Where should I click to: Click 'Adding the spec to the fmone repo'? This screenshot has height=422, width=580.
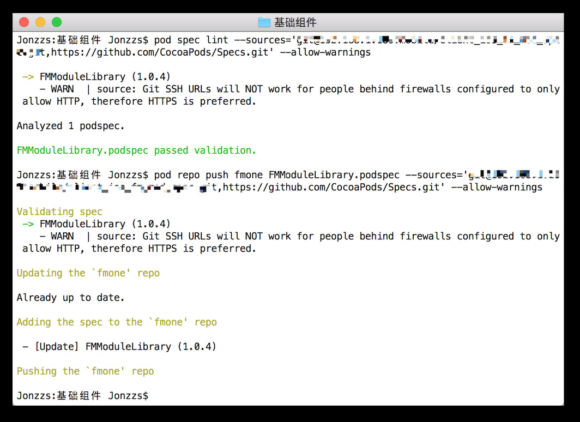117,322
